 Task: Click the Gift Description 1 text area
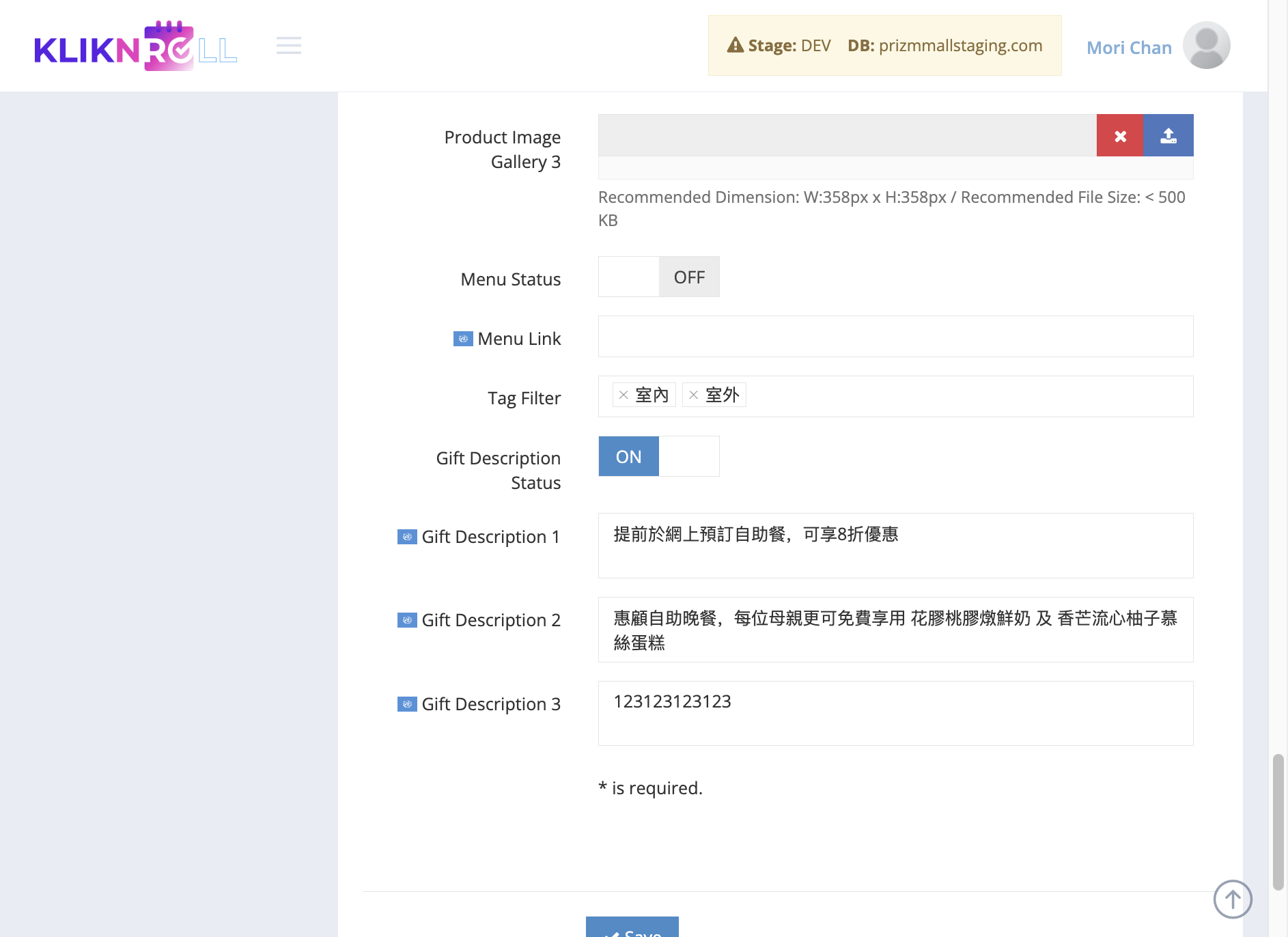[x=895, y=546]
